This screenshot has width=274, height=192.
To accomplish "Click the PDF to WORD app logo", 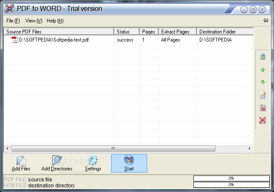I will point(10,8).
